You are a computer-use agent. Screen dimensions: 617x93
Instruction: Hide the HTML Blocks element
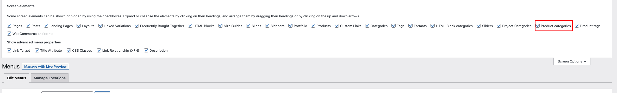coord(190,26)
